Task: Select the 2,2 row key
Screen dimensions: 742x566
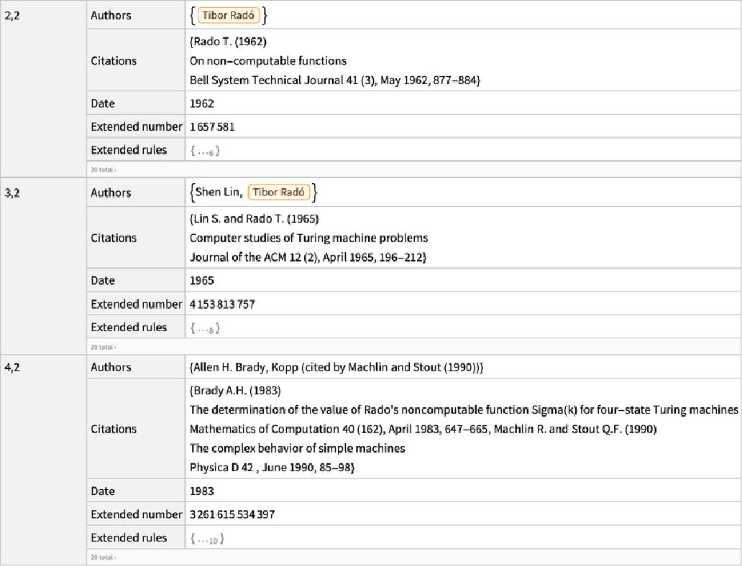Action: pos(13,15)
